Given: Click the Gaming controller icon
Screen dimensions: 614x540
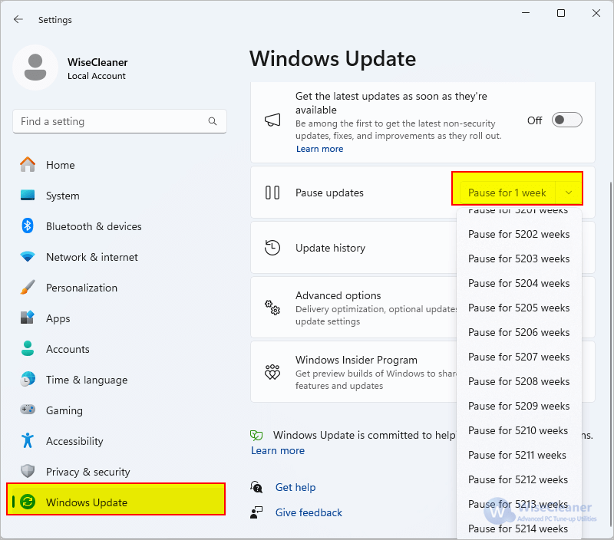Looking at the screenshot, I should (28, 410).
